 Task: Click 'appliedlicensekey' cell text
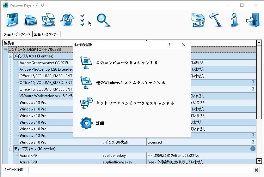tap(117, 162)
